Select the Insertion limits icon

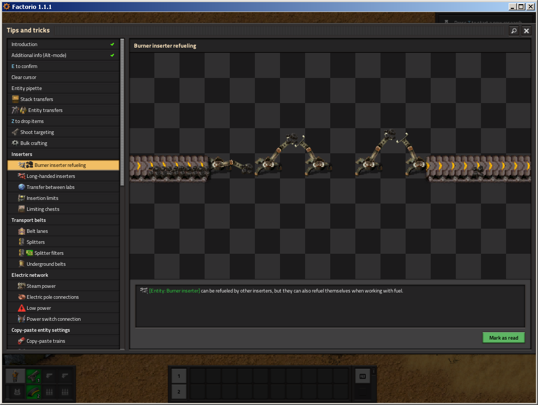coord(21,198)
